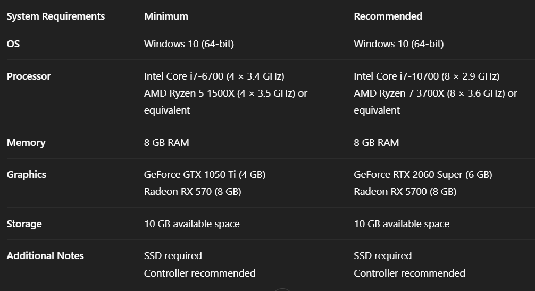The width and height of the screenshot is (535, 291).
Task: Click the System Requirements header
Action: (x=55, y=16)
